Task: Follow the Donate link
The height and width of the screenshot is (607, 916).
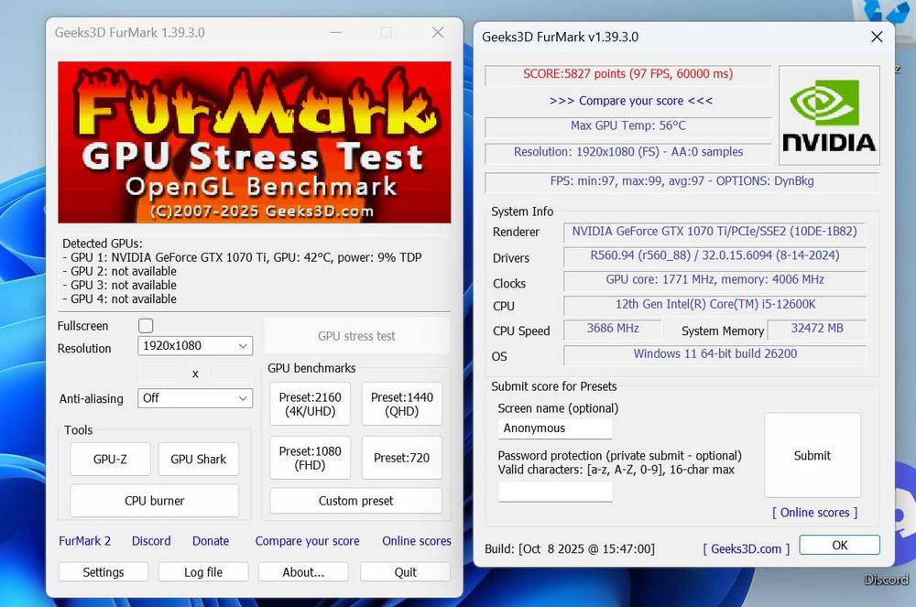Action: click(211, 541)
